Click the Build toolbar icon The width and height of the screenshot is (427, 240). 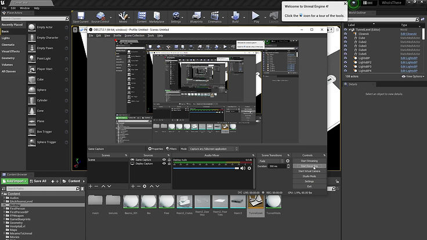pyautogui.click(x=236, y=17)
